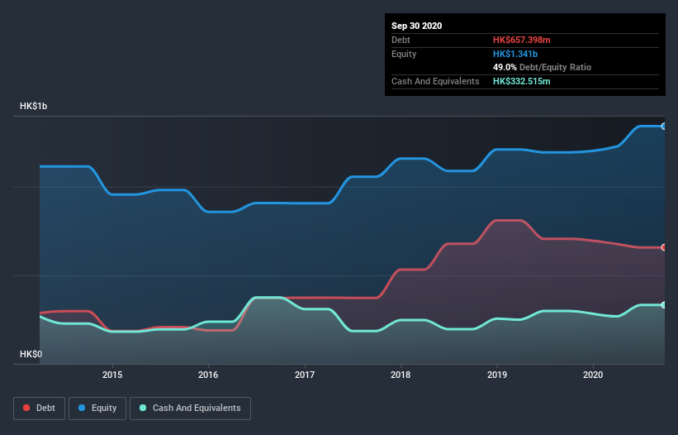
Task: Click the 2016 x-axis label
Action: [208, 375]
